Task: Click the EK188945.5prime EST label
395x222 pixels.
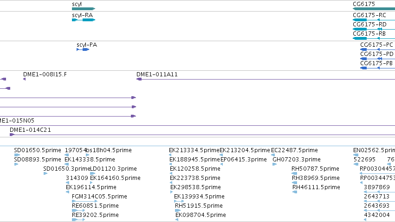Action: pyautogui.click(x=195, y=160)
